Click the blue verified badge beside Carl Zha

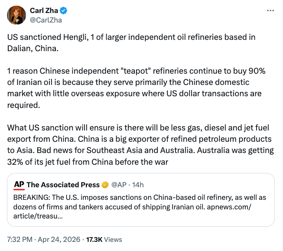(x=63, y=10)
